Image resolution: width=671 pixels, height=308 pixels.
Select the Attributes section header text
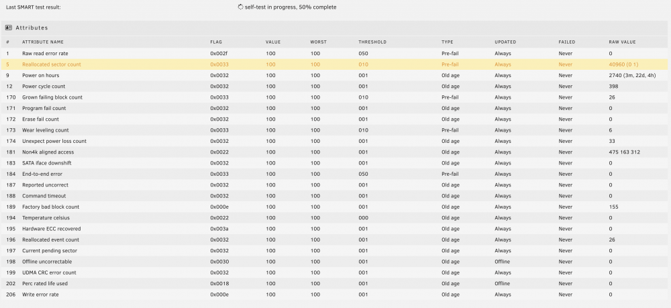pos(32,28)
